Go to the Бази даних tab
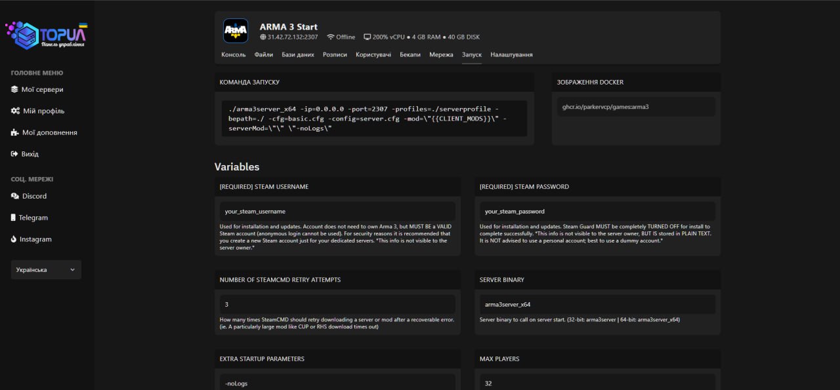Screen dimensions: 840x390 coord(298,55)
